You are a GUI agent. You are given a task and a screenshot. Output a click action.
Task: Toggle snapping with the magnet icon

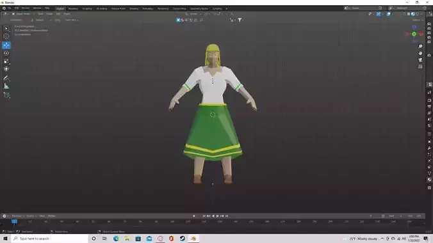coord(215,14)
